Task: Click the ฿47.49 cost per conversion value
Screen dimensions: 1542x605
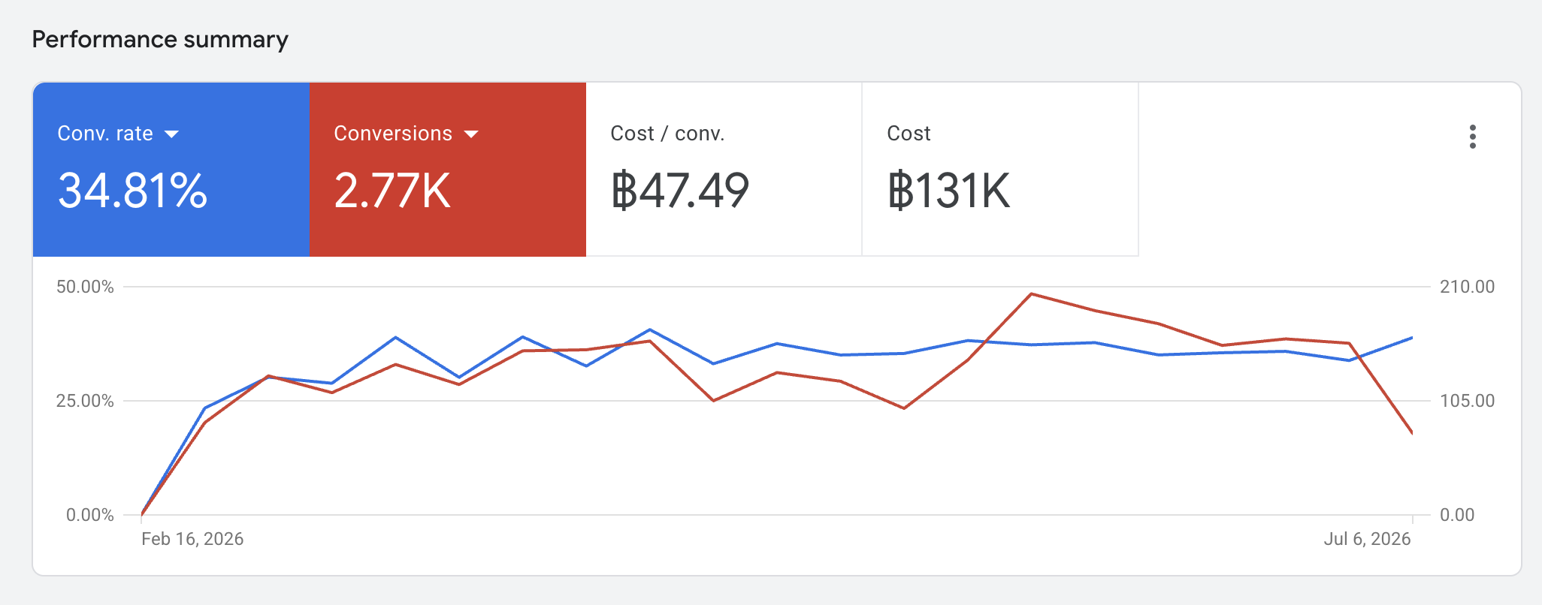Action: coord(679,191)
